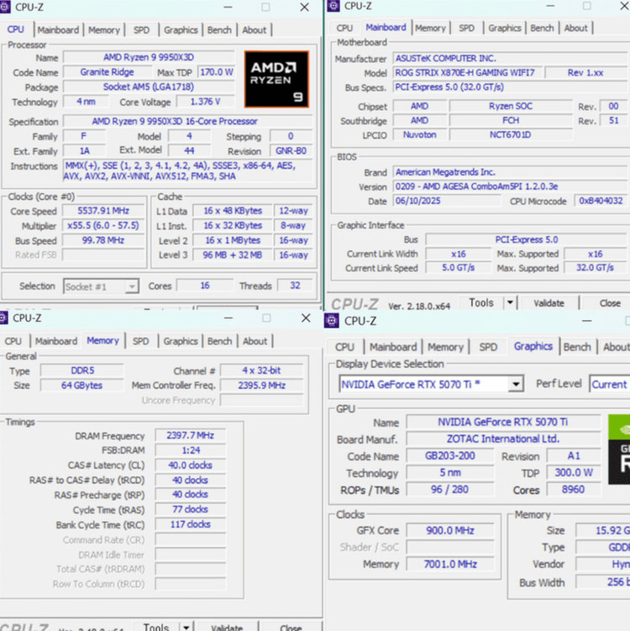Click Bank Cycle Time 117 clocks value
Image resolution: width=630 pixels, height=631 pixels.
click(x=191, y=524)
